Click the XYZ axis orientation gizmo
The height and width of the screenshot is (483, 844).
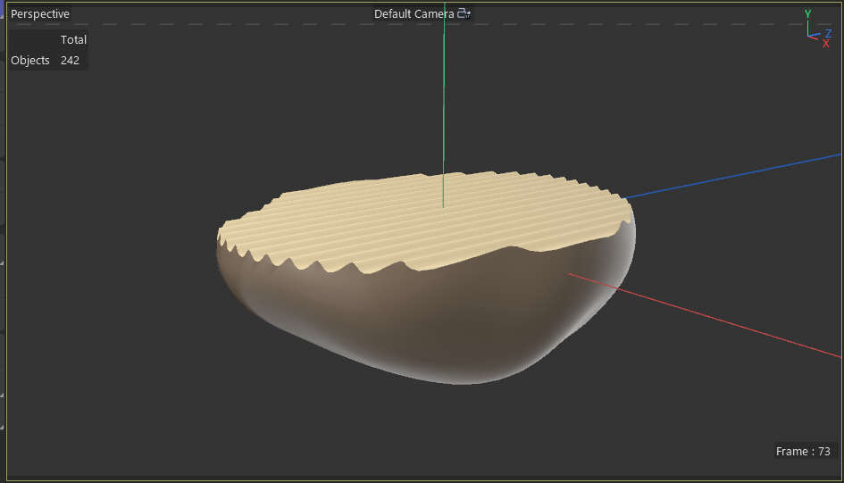(x=818, y=29)
